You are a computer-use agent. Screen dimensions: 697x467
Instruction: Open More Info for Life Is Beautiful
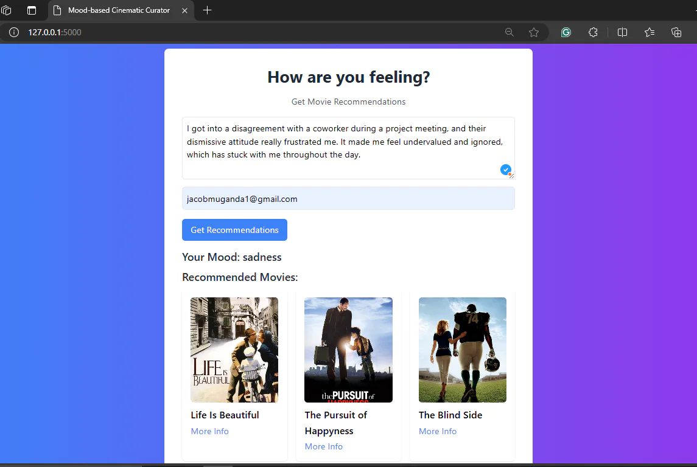210,431
